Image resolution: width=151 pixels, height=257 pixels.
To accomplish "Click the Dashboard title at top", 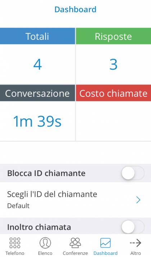I will pos(75,9).
